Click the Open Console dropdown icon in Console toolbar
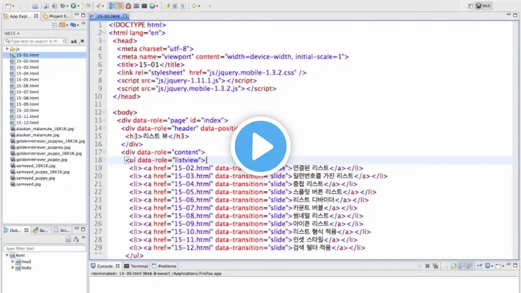521x293 pixels. 500,266
